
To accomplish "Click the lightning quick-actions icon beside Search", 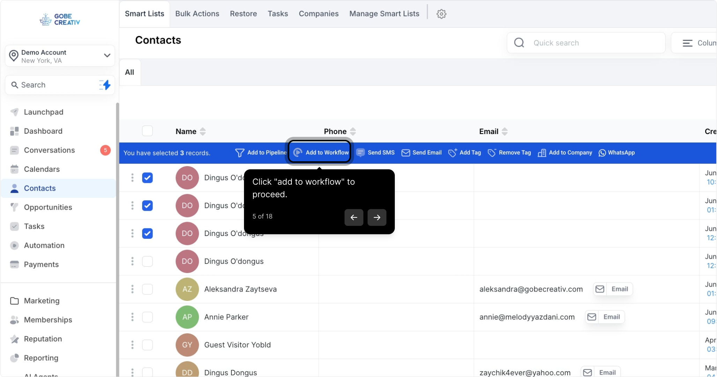I will tap(105, 85).
